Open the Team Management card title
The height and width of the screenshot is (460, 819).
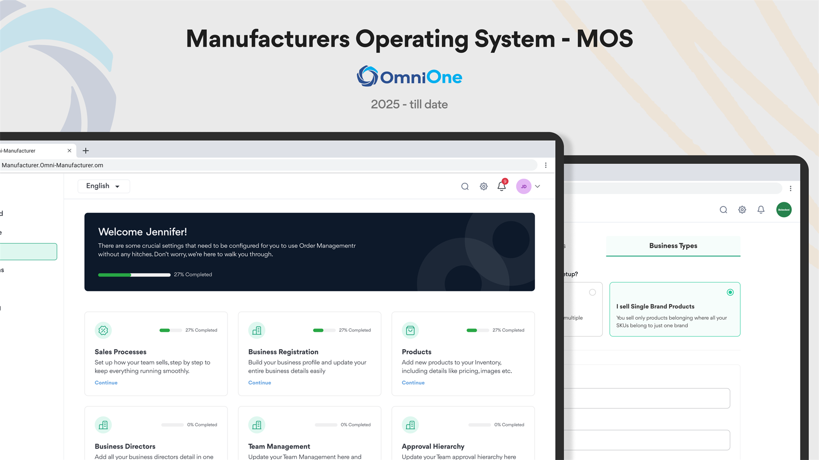[279, 446]
